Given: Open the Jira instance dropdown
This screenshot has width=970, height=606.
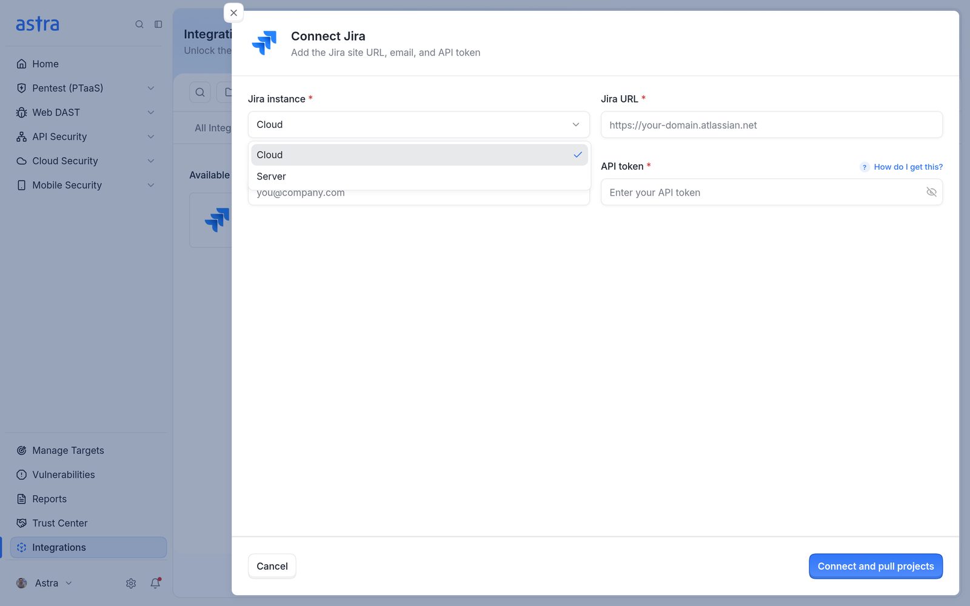Looking at the screenshot, I should tap(419, 124).
